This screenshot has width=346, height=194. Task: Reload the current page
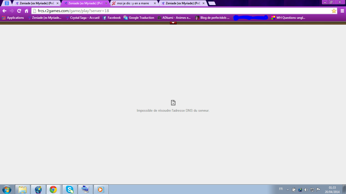coord(19,11)
